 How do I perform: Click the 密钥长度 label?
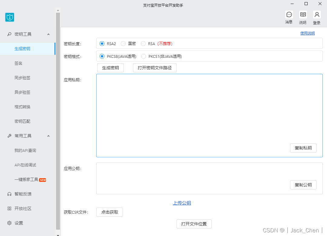73,44
